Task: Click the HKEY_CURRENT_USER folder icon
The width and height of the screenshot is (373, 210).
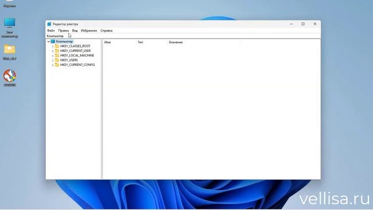Action: [57, 51]
